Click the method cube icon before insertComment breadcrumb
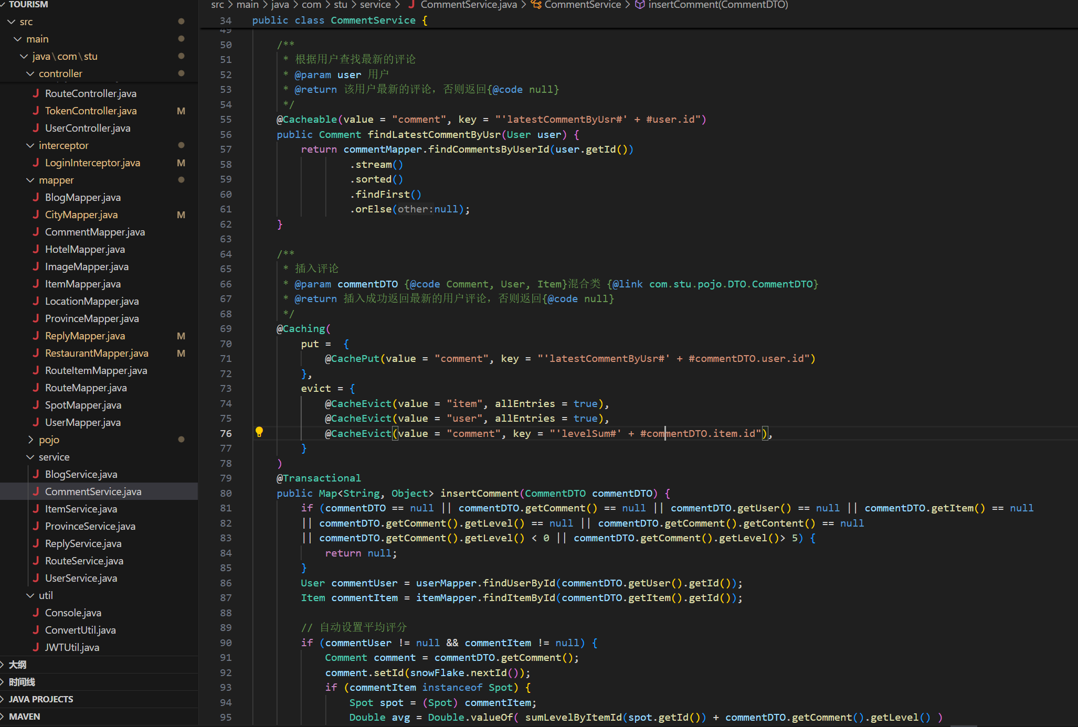The image size is (1078, 727). tap(640, 5)
